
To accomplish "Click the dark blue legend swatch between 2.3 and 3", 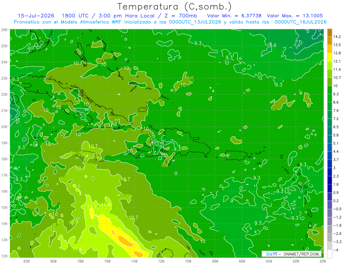I will pyautogui.click(x=330, y=172).
